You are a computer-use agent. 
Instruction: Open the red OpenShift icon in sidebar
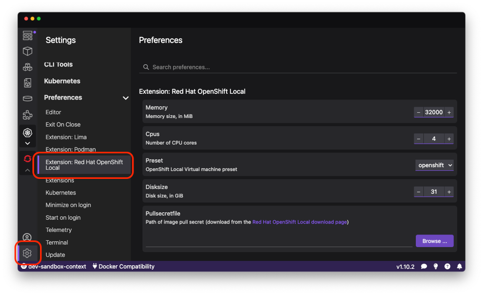pos(27,159)
